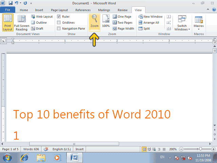217x163 pixels.
Task: Click Previous Page double-arrow button
Action: click(215, 130)
